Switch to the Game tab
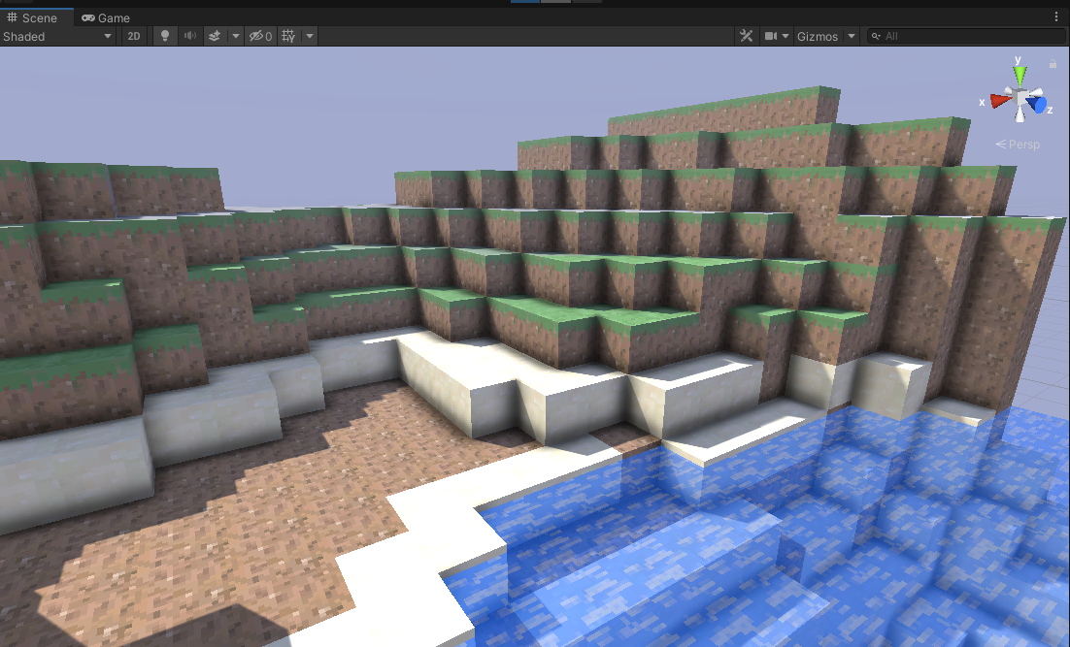The image size is (1070, 647). (x=106, y=17)
